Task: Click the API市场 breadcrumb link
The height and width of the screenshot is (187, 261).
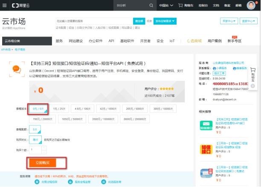Action: point(6,50)
